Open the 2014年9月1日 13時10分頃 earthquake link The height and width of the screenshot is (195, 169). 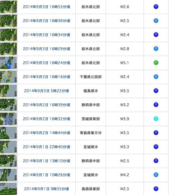click(x=46, y=161)
